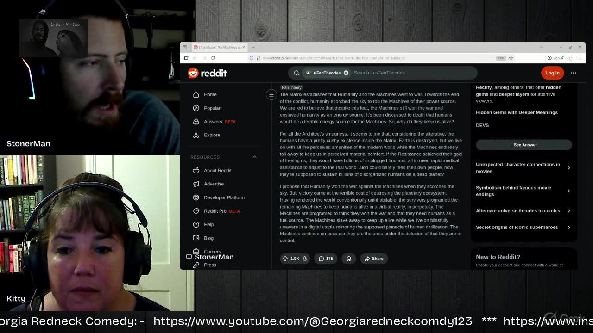Collapse the RESOURCES section chevron
The image size is (593, 333).
(254, 157)
